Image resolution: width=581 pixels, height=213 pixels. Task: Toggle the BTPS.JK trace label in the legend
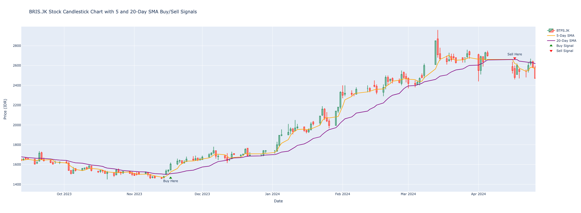tap(563, 31)
